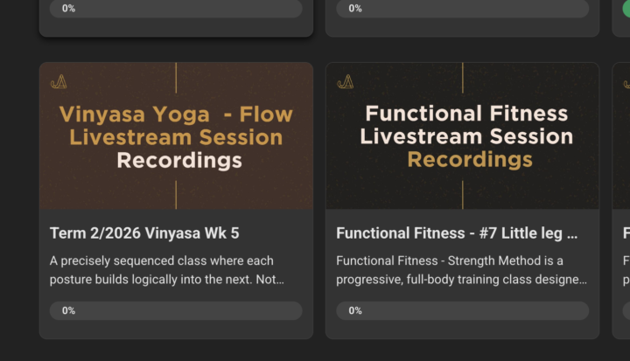The height and width of the screenshot is (361, 630).
Task: Click the "Recordings" word on Vinyasa banner
Action: tap(179, 161)
